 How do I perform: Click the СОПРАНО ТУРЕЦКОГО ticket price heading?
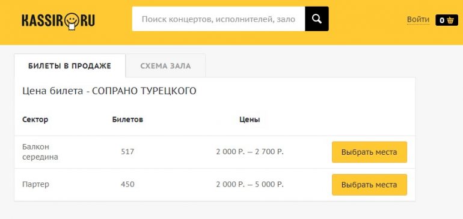pyautogui.click(x=109, y=91)
